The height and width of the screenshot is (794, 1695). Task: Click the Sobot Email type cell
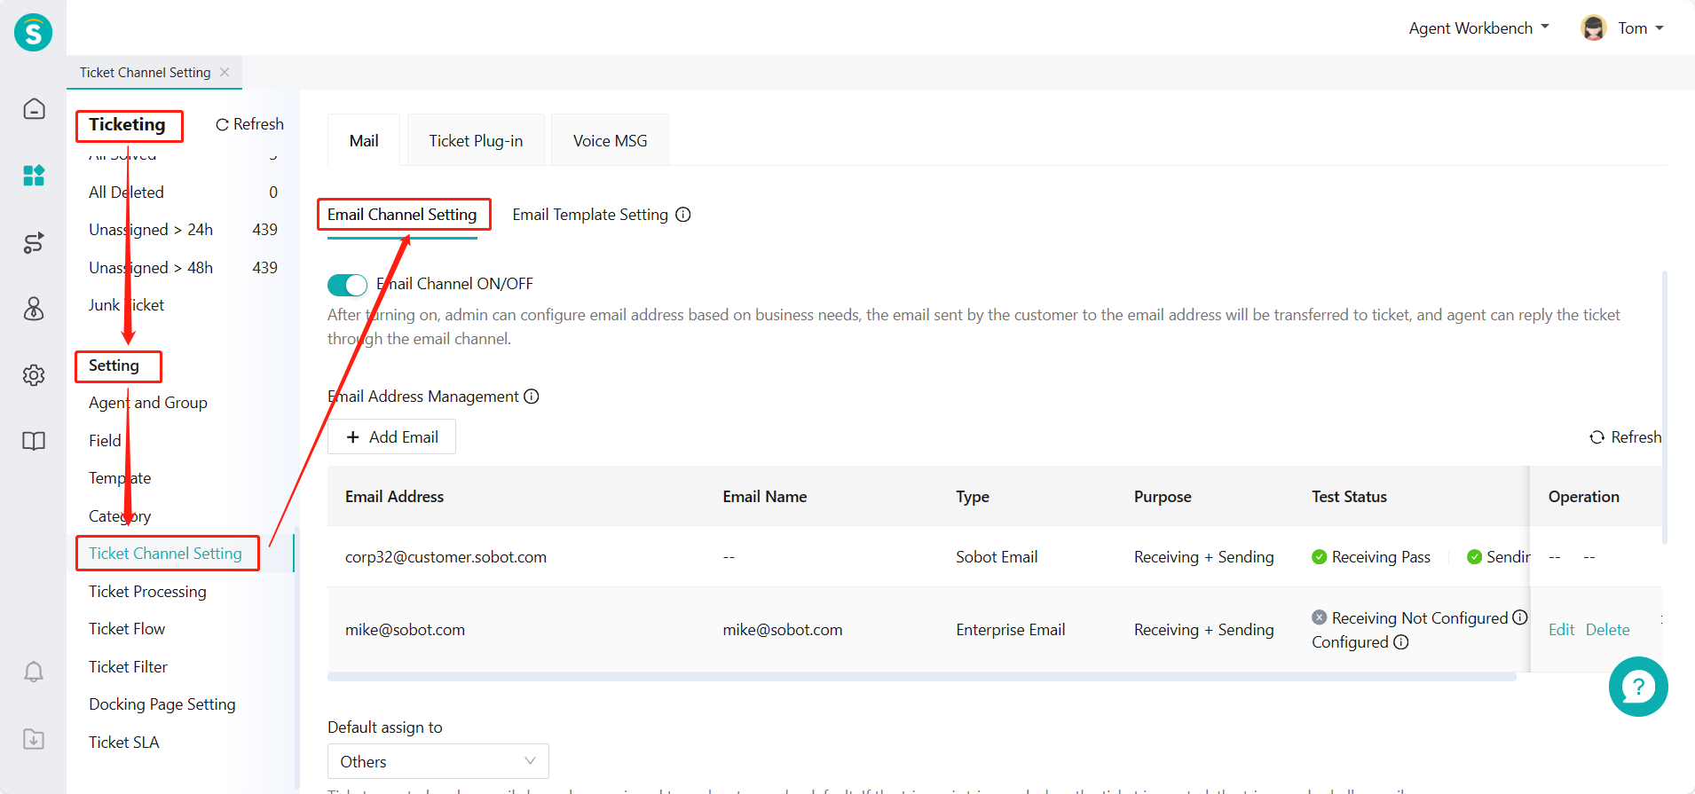coord(997,557)
